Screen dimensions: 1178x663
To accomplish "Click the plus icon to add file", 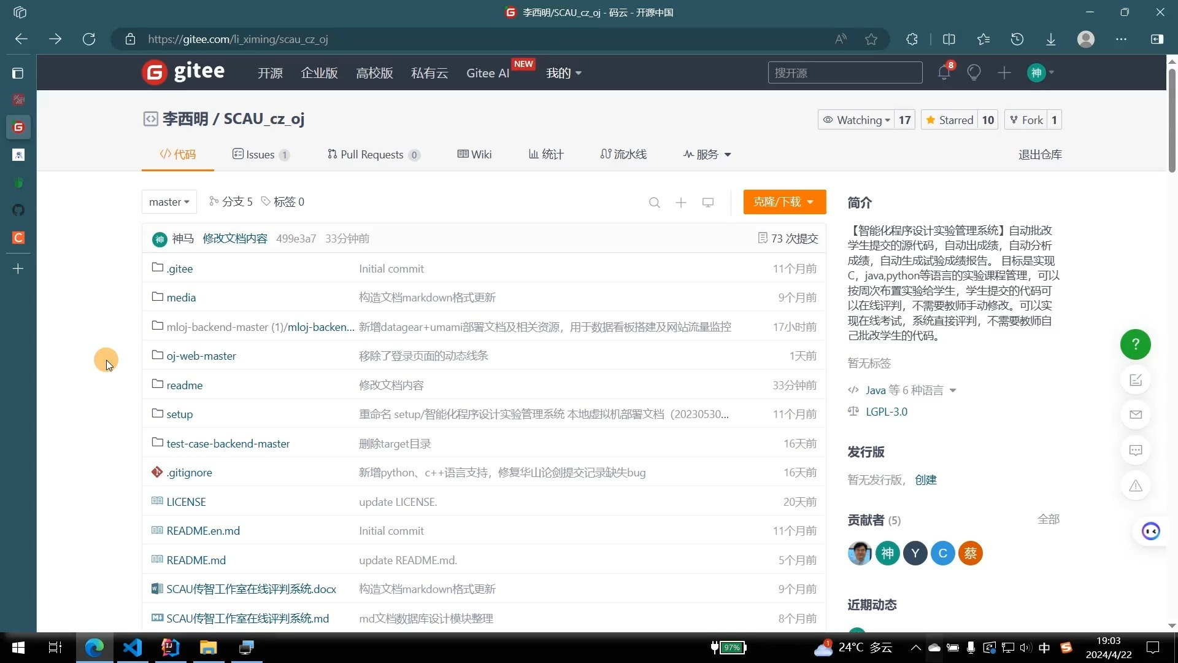I will [681, 203].
